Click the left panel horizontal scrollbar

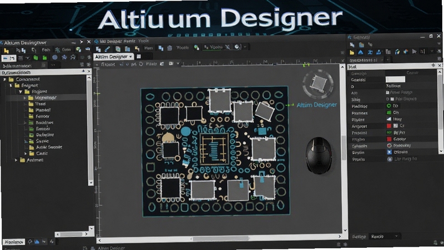72,234
